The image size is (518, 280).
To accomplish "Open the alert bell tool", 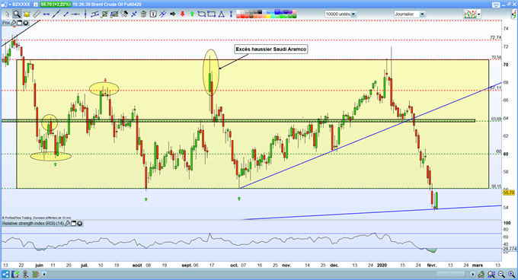I will coord(27,14).
